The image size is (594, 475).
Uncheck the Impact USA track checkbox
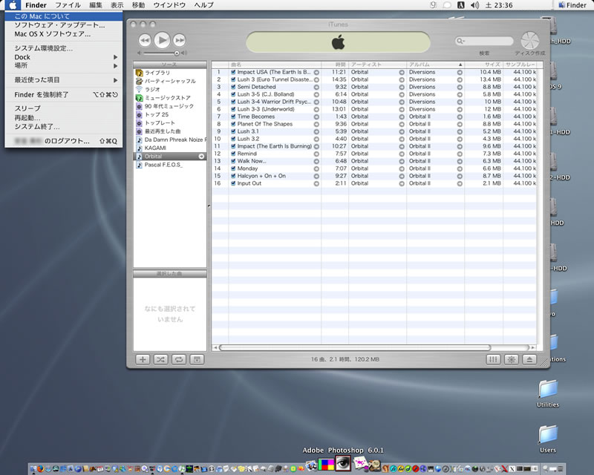(x=233, y=72)
